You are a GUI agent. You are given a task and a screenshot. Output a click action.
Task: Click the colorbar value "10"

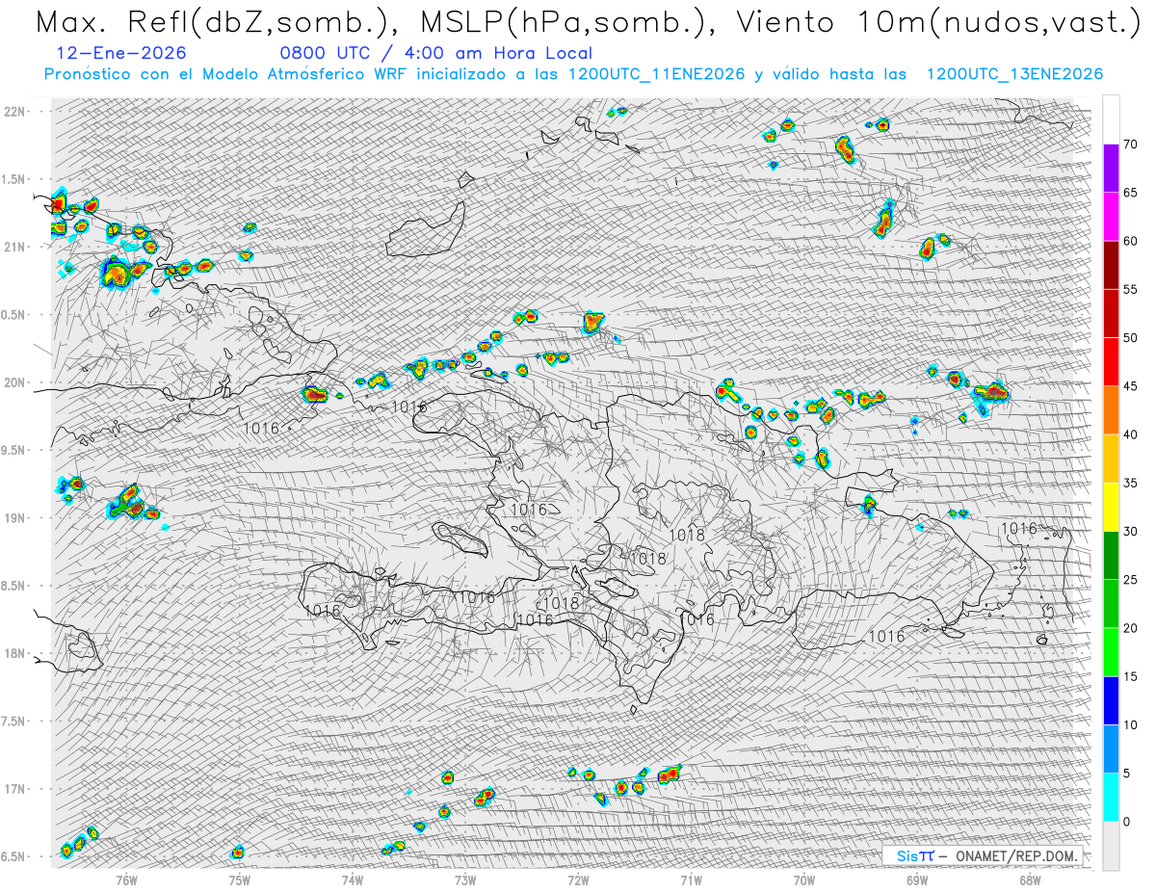[x=1130, y=724]
